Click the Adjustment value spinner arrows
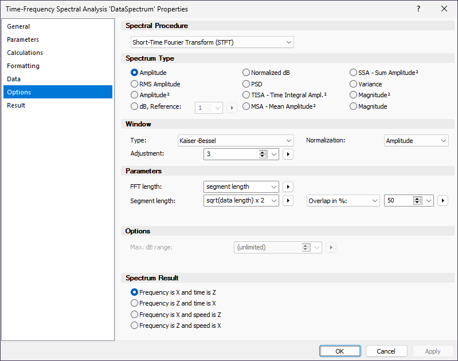 [x=263, y=154]
